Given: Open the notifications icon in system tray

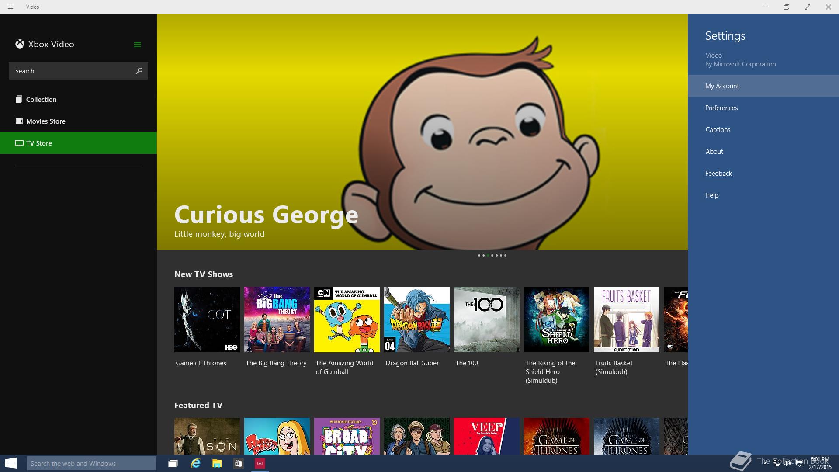Looking at the screenshot, I should pos(800,463).
